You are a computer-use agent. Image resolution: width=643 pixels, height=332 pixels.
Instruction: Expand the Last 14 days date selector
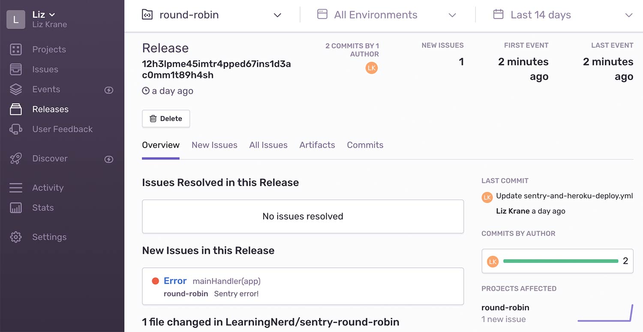(x=628, y=15)
